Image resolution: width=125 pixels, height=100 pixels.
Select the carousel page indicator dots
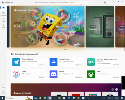point(66,49)
